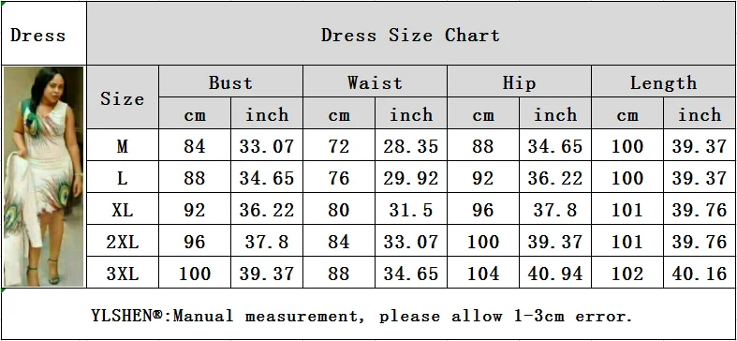Click the 40.16 inch length value
This screenshot has width=737, height=341.
[x=700, y=274]
